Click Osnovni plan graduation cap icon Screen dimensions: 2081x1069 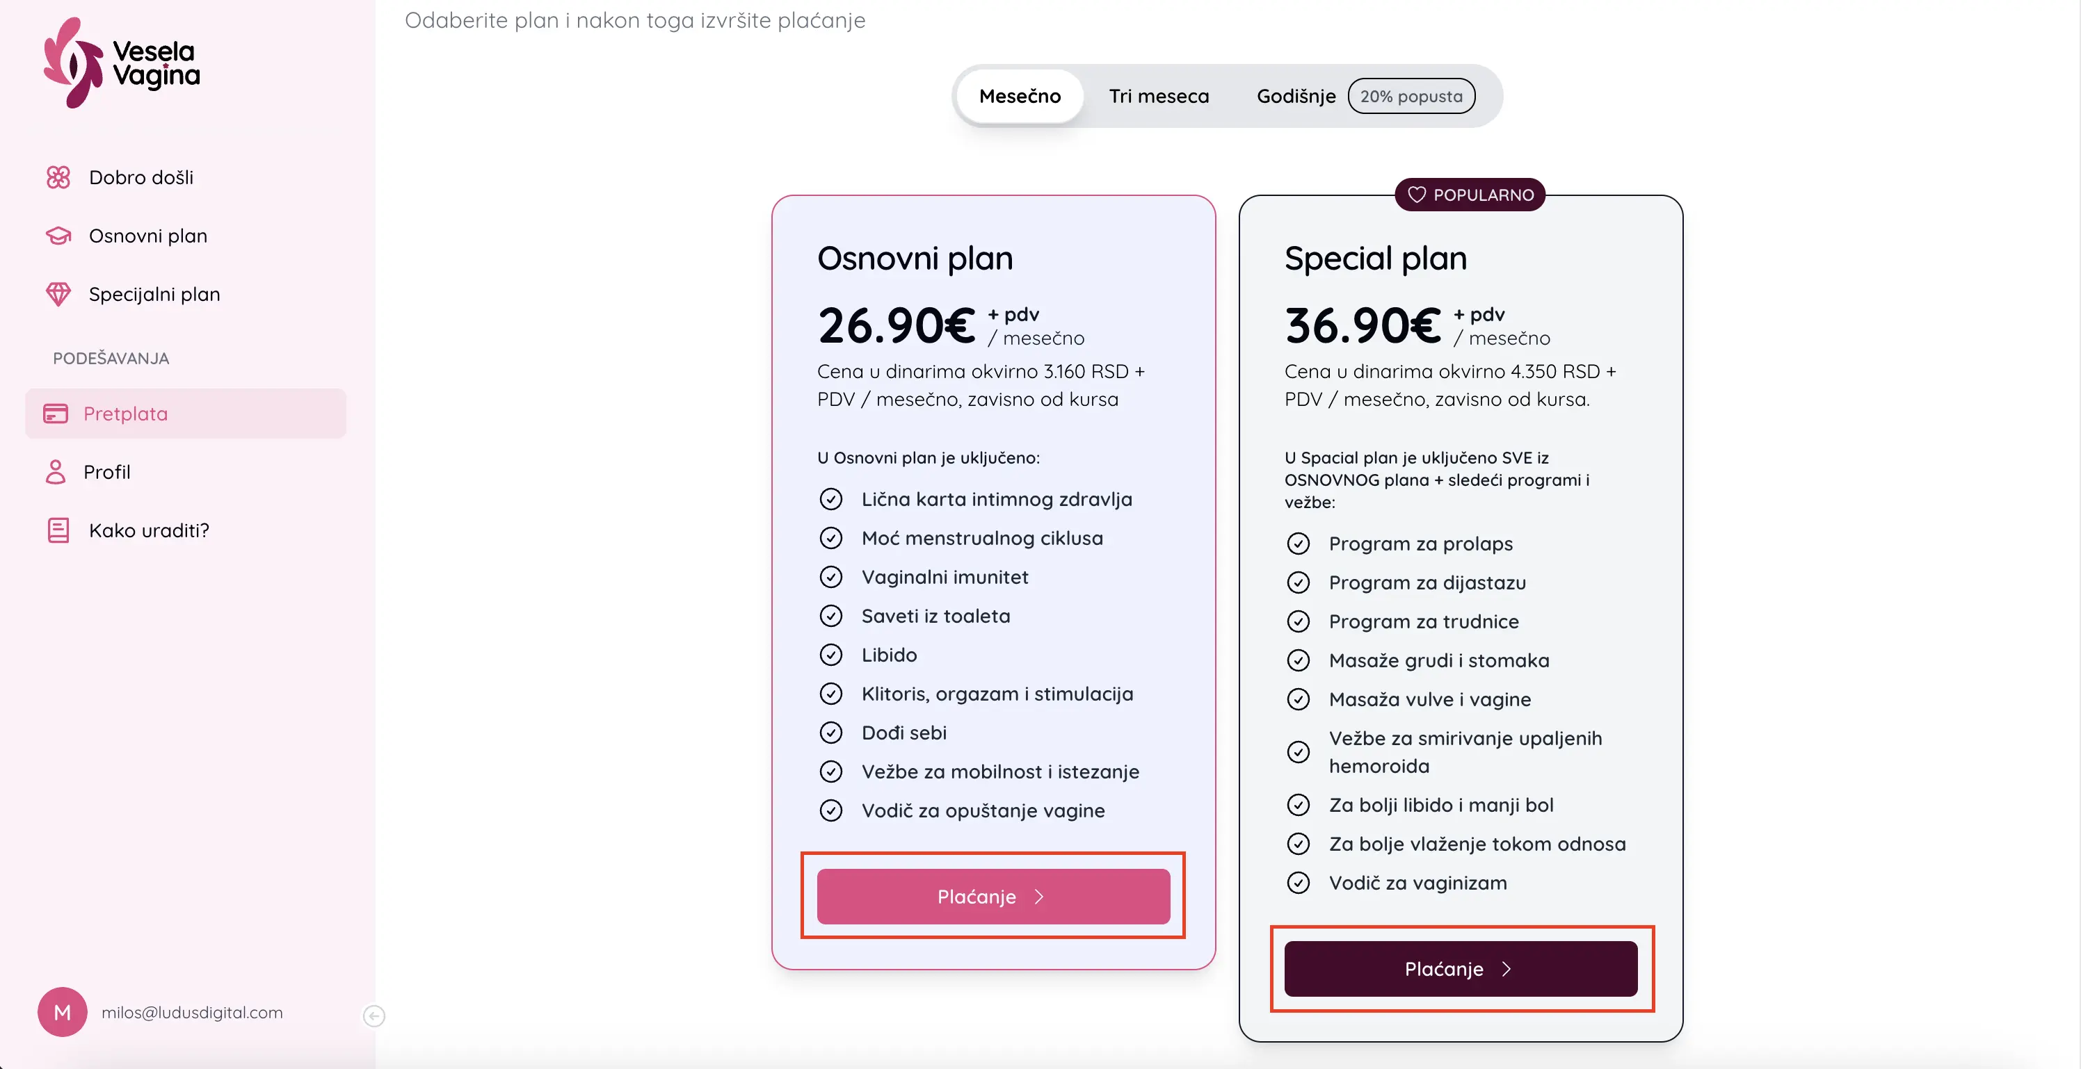(x=58, y=236)
